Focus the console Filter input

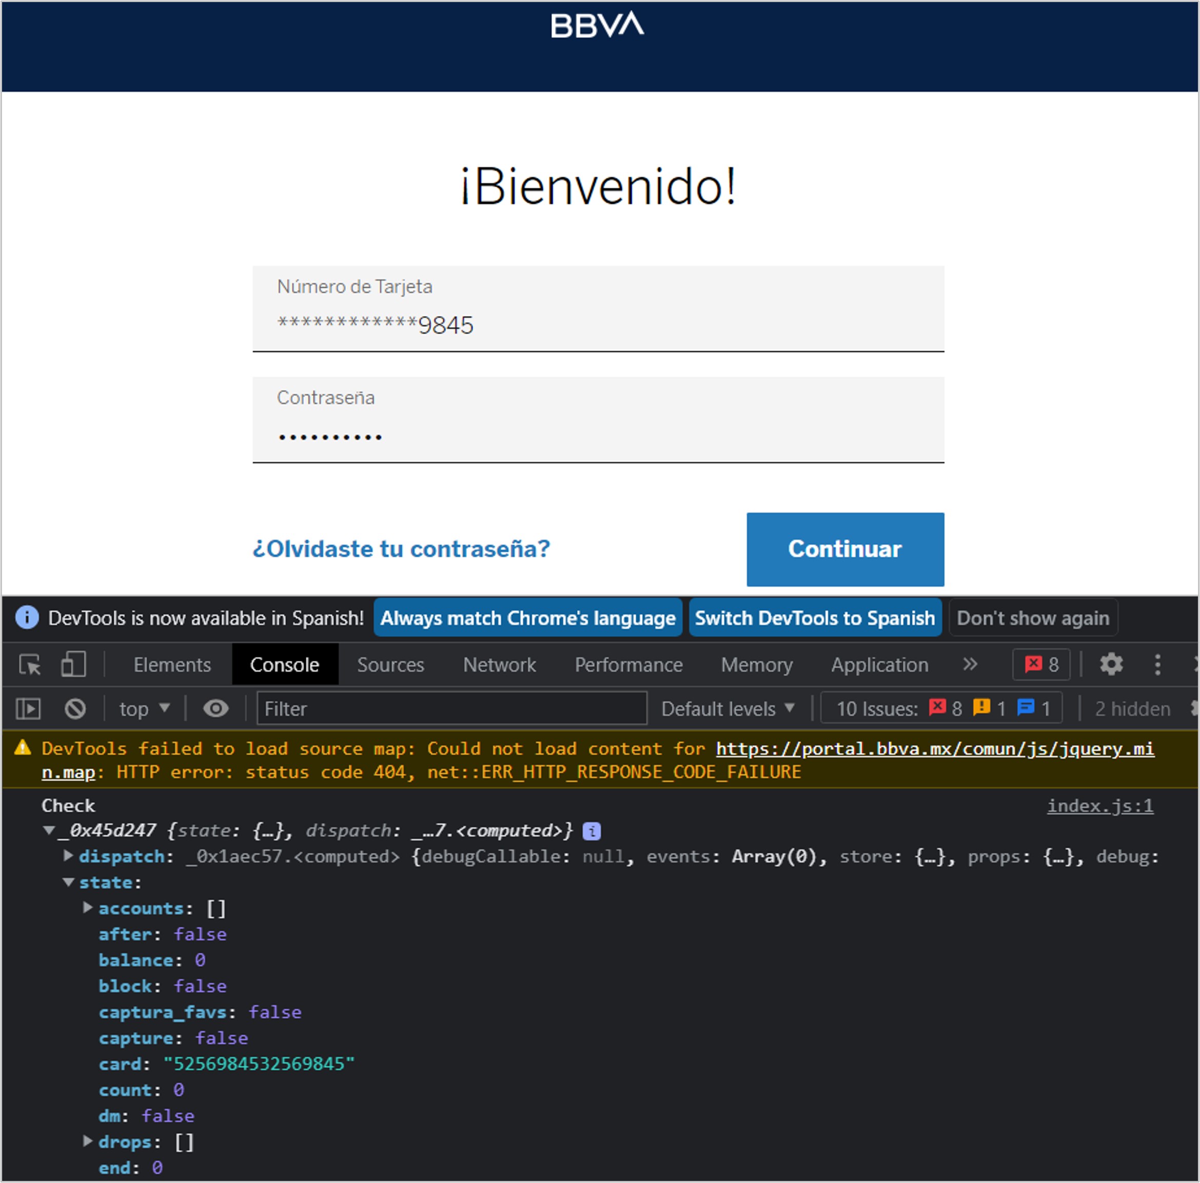click(452, 708)
